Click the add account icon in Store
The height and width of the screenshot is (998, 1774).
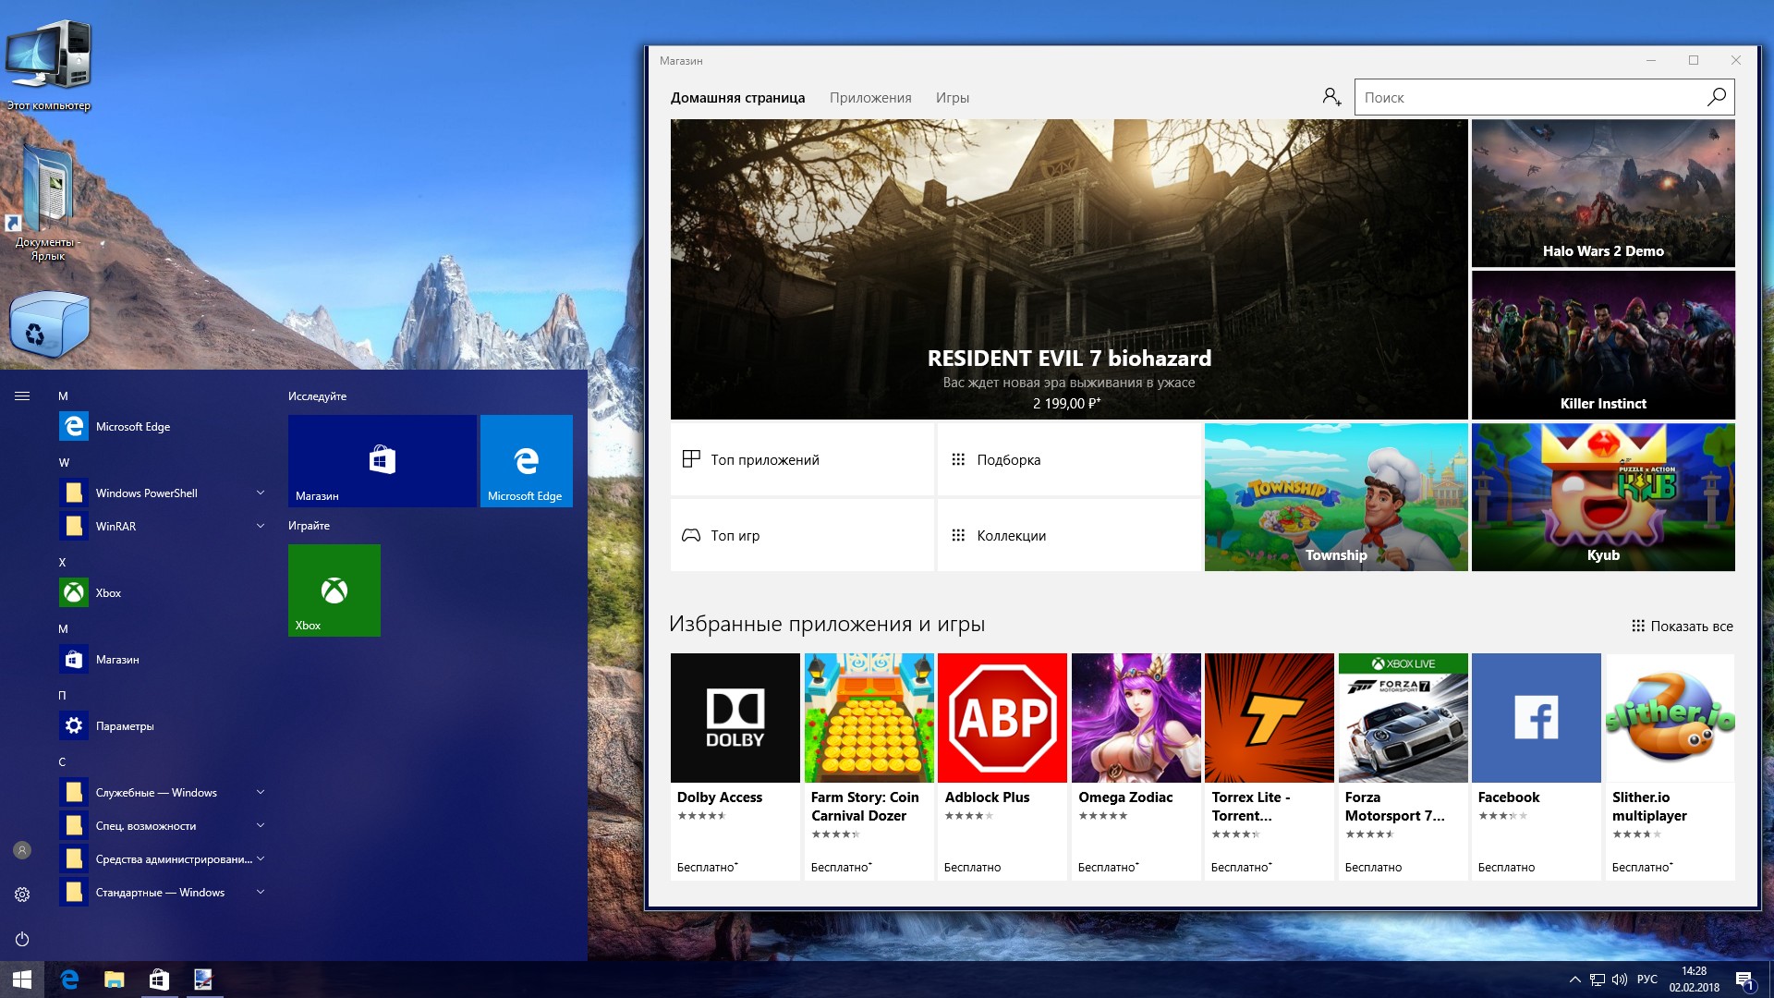pyautogui.click(x=1331, y=97)
